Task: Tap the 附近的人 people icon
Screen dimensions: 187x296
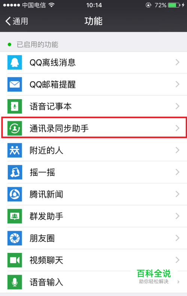Action: 15,150
